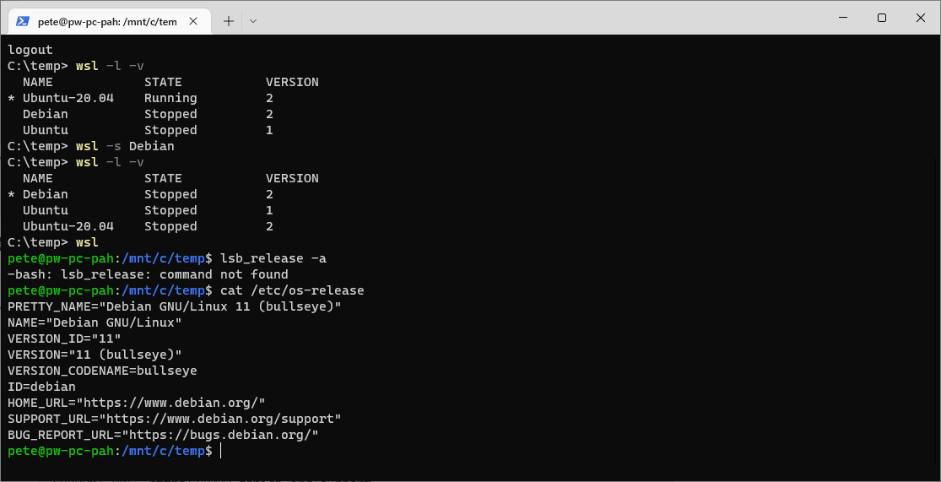Click the 'wsl -s Debian' command text
The image size is (941, 482).
coord(125,146)
